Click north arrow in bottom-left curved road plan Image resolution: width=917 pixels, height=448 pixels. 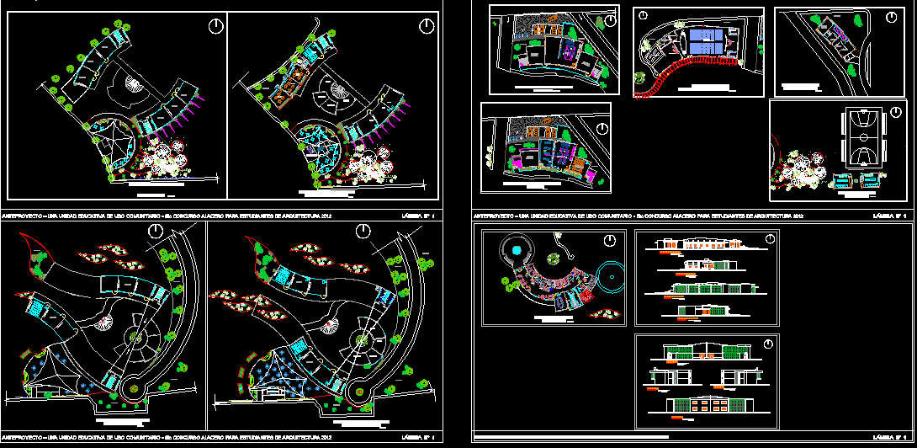coord(155,231)
